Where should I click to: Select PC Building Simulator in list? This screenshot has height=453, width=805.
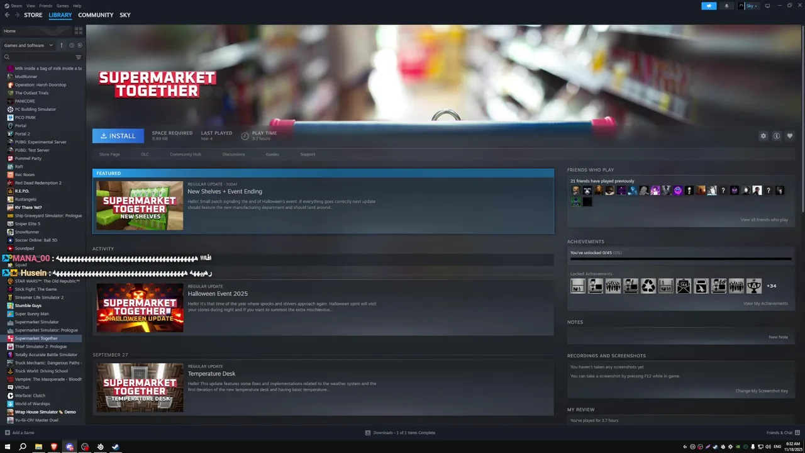pyautogui.click(x=35, y=109)
